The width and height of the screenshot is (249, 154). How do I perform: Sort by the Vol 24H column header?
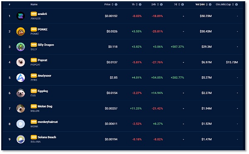coord(200,5)
